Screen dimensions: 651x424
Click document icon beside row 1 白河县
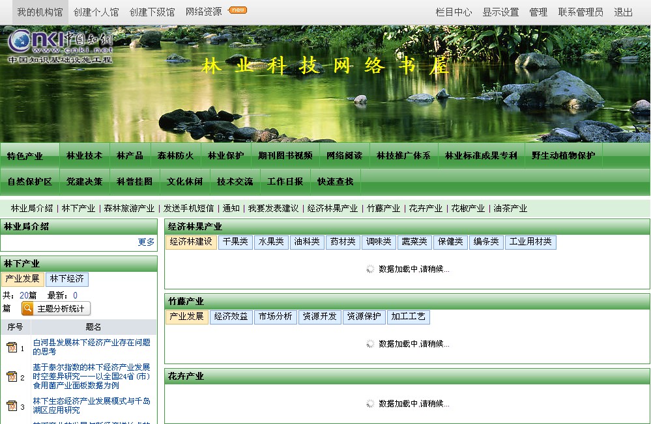click(12, 347)
